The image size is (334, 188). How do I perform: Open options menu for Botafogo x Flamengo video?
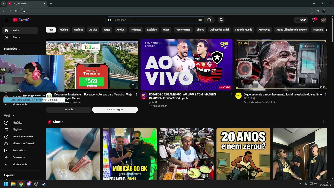point(231,95)
